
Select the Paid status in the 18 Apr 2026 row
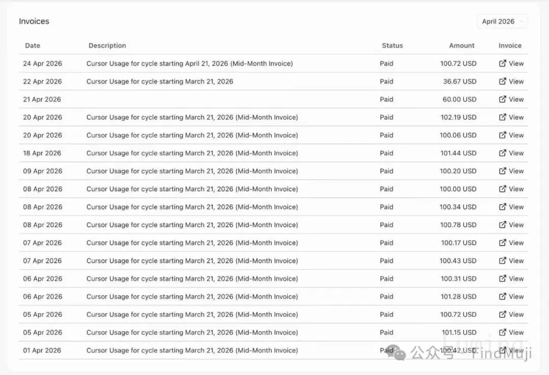(x=386, y=153)
